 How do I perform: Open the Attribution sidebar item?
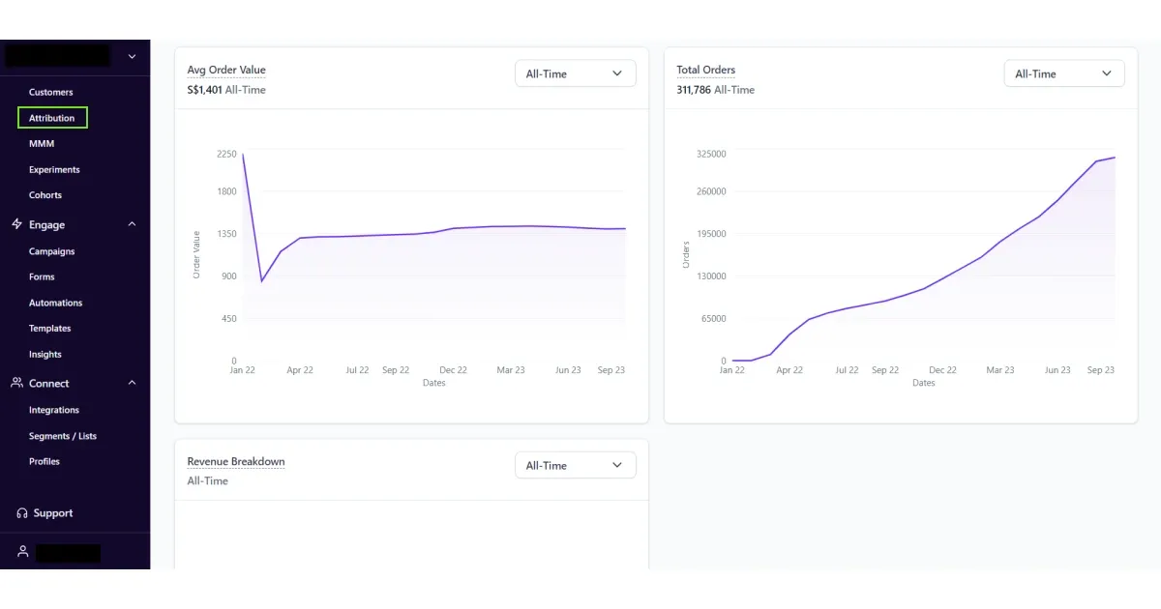click(x=52, y=118)
